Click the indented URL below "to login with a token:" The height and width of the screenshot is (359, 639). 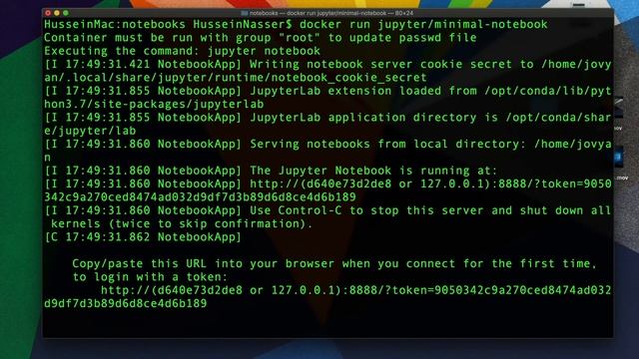pos(356,290)
